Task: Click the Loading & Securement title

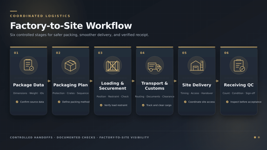Action: pyautogui.click(x=113, y=86)
